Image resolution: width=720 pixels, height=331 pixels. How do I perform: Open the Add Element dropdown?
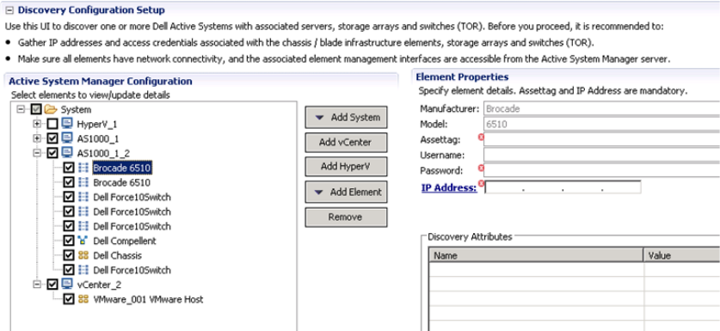(346, 193)
